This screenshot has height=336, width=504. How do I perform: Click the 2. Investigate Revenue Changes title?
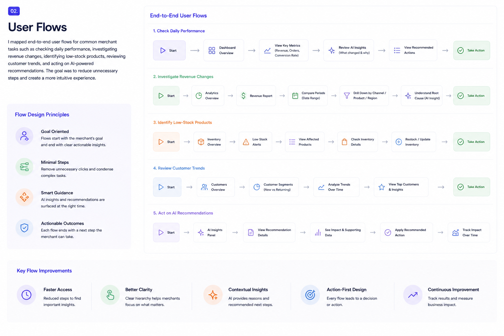183,76
